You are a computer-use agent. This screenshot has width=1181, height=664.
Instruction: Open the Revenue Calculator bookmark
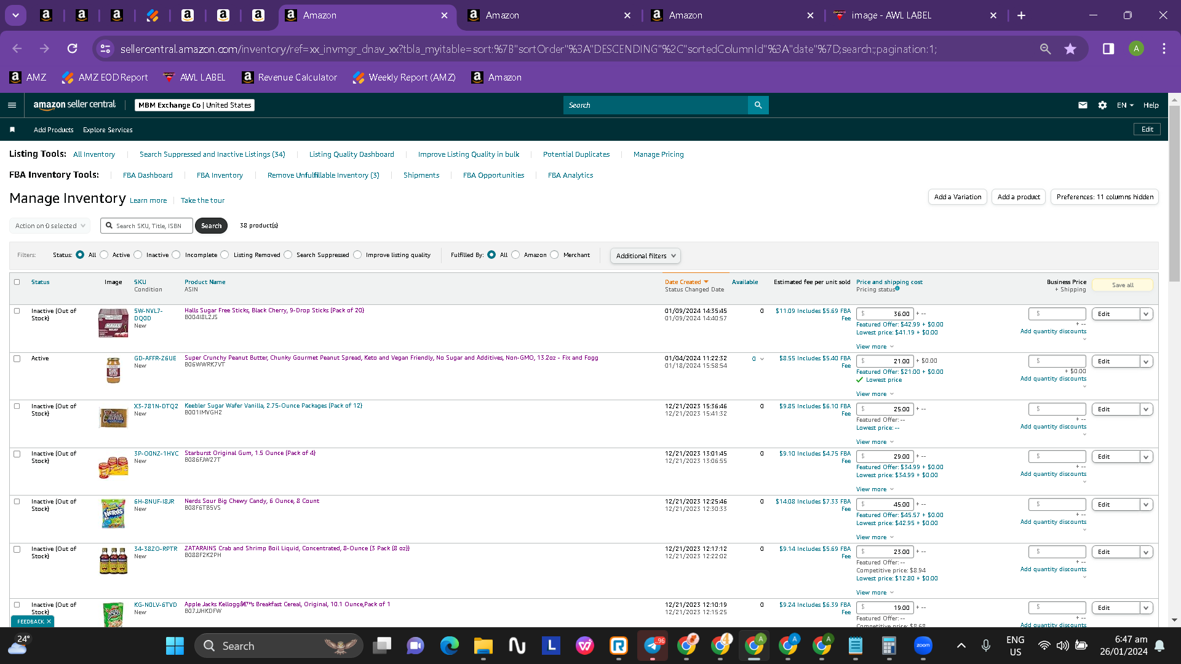pyautogui.click(x=290, y=77)
